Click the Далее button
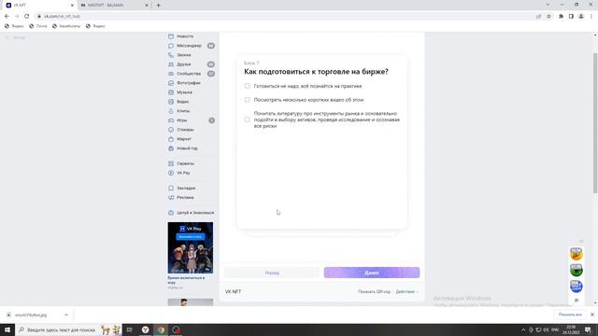598x336 pixels. 372,273
